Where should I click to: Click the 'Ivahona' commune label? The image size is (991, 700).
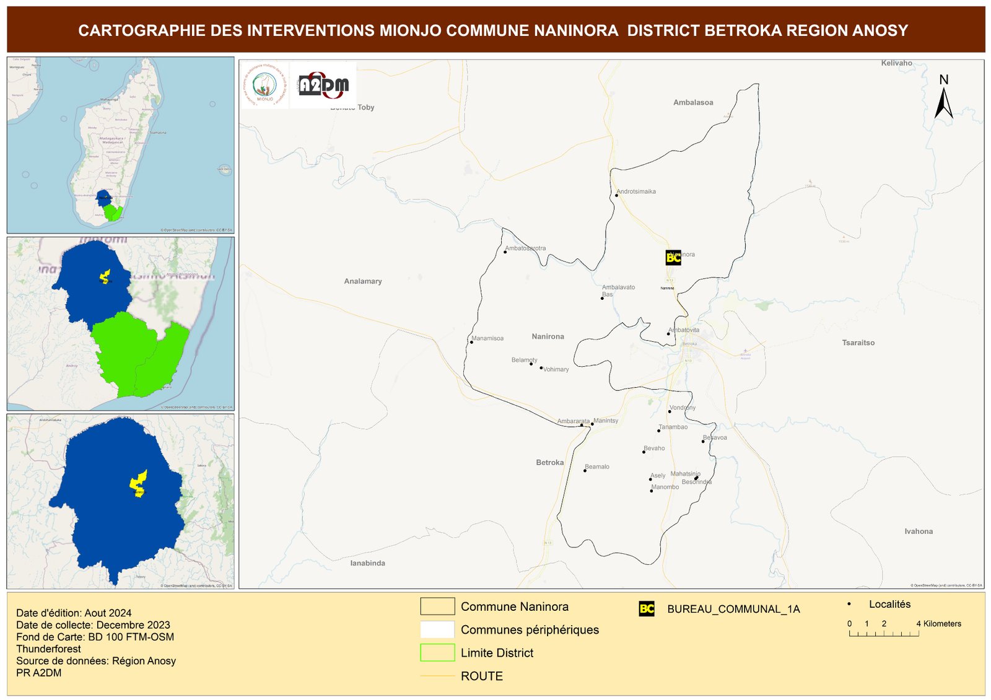coord(919,532)
